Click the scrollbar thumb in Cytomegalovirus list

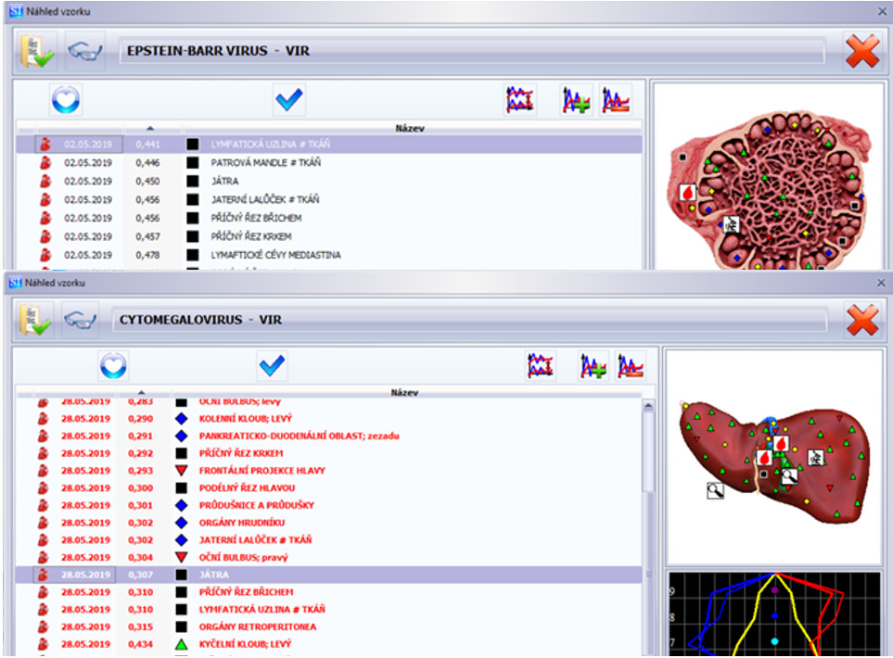(x=648, y=452)
